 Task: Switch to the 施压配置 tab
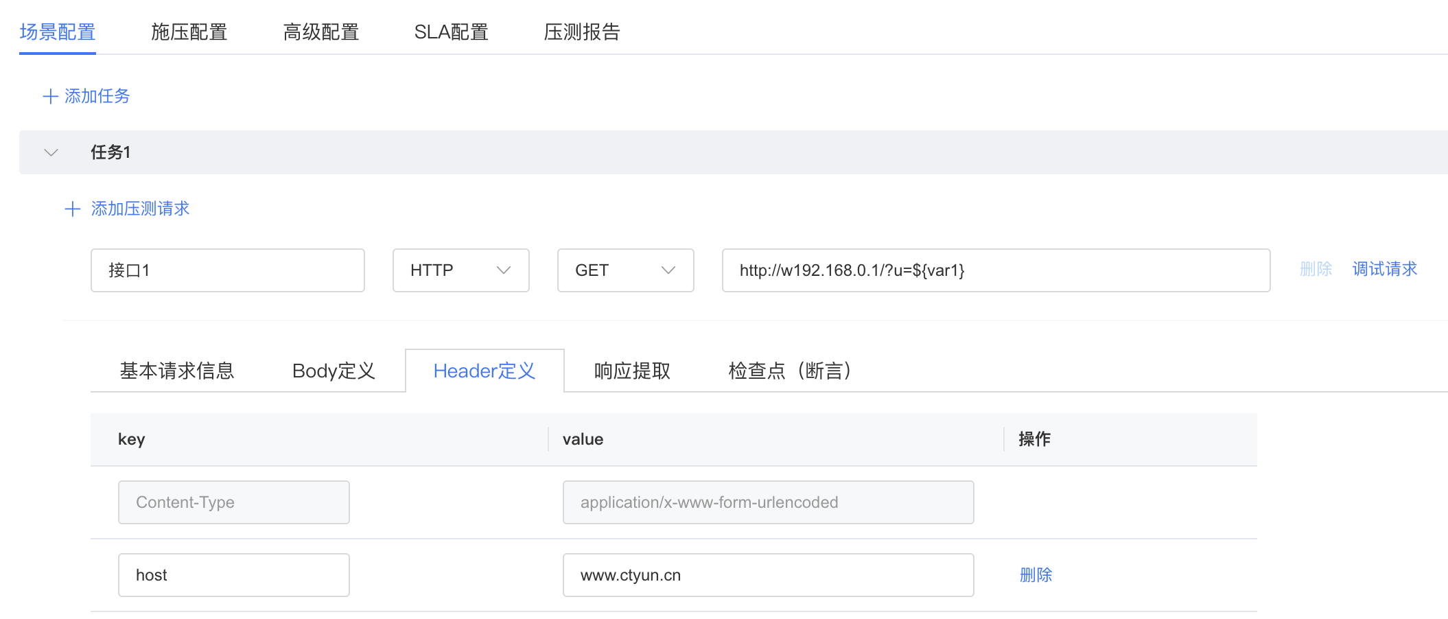[189, 32]
